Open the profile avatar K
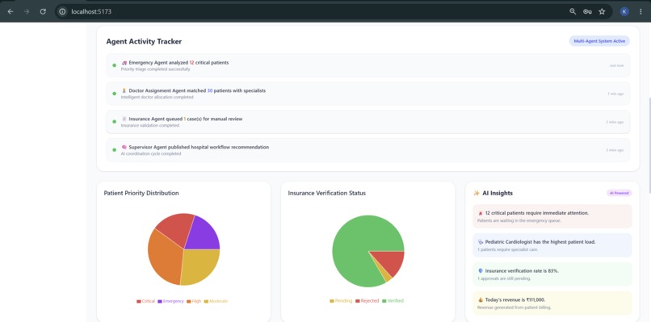 (624, 11)
